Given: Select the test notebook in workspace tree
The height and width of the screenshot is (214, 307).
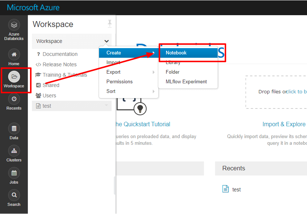Looking at the screenshot, I should (72, 106).
